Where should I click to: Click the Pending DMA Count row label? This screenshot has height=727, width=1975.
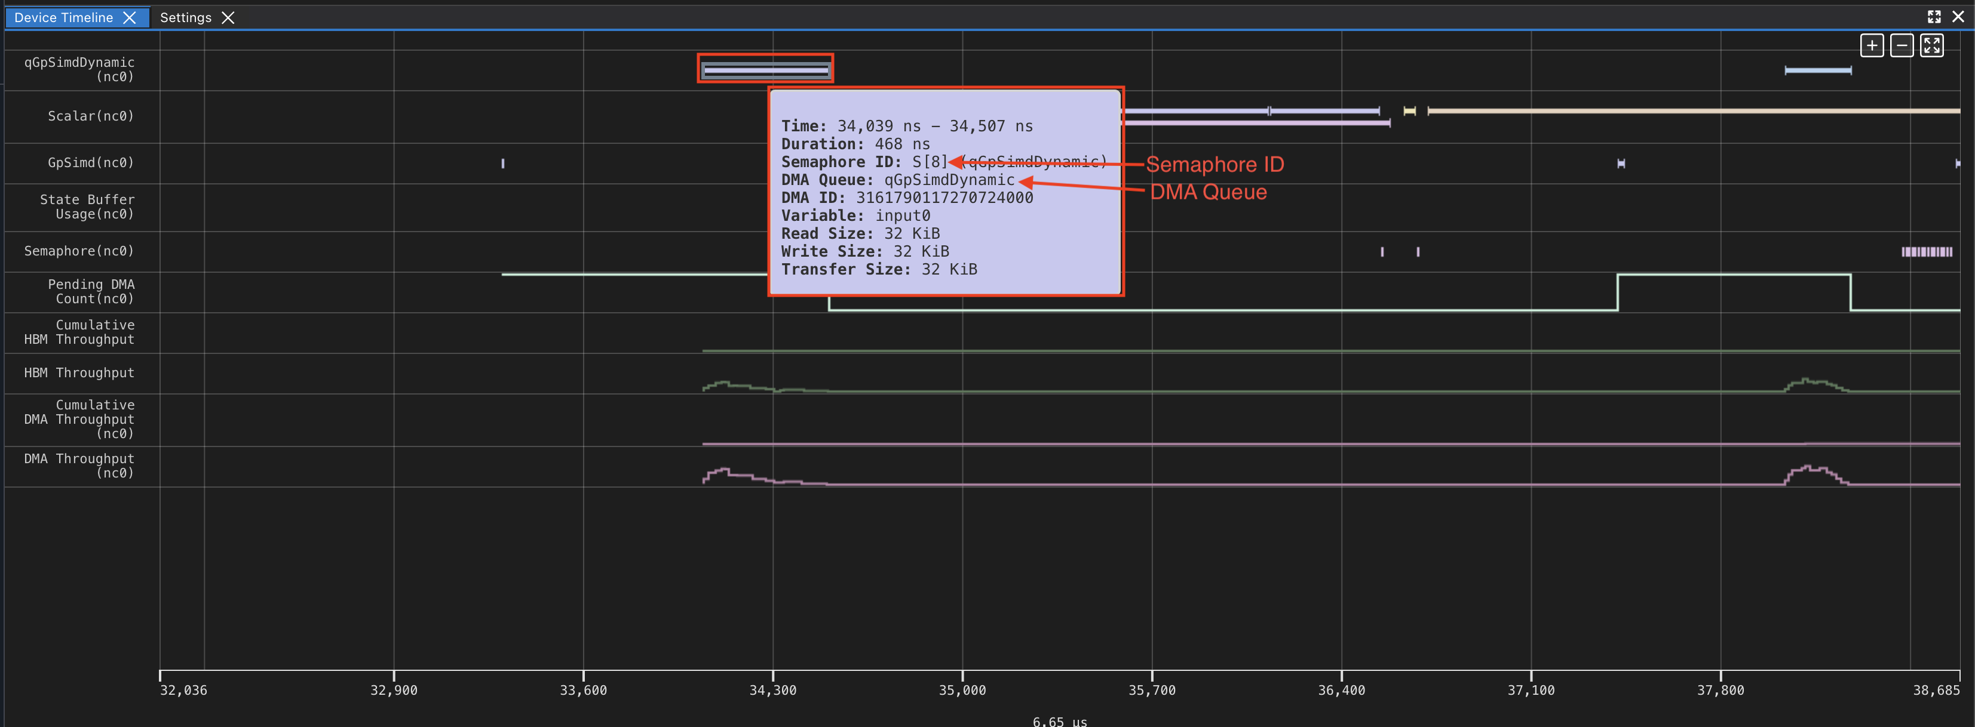(x=91, y=291)
